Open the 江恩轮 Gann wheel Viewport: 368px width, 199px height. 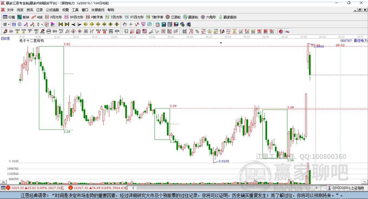173,17
